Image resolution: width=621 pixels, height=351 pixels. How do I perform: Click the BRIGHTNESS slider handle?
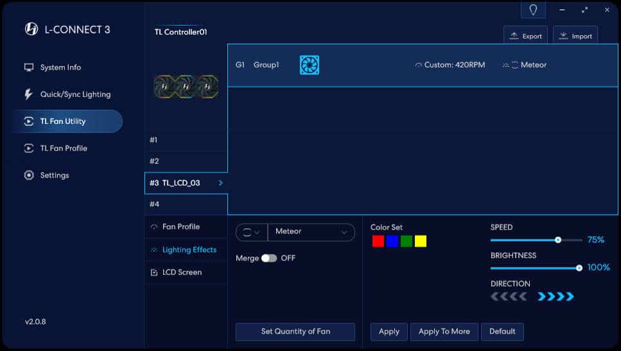click(x=579, y=268)
